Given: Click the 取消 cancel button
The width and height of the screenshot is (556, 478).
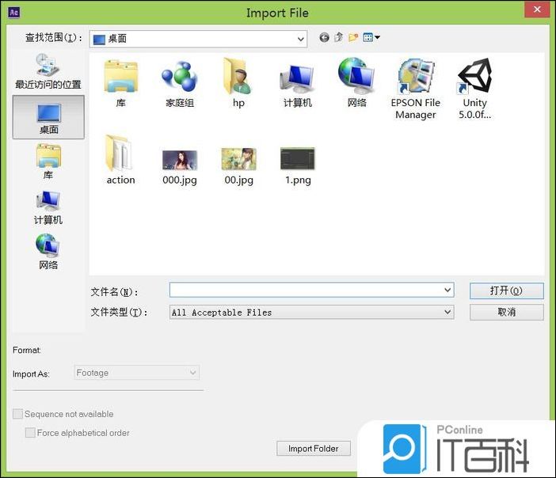Looking at the screenshot, I should coord(506,312).
